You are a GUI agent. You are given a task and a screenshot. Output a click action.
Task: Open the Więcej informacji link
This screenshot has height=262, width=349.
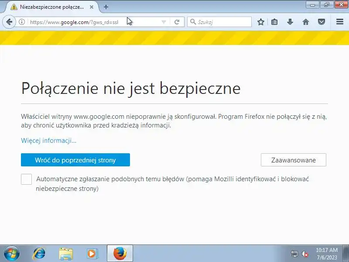(x=48, y=141)
